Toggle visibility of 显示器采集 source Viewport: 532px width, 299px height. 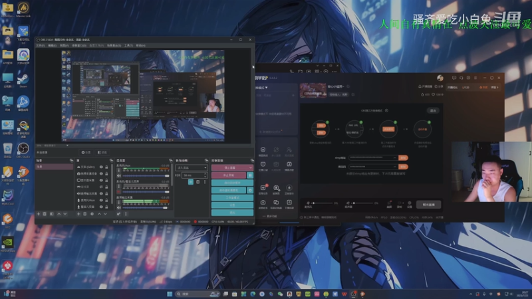101,180
